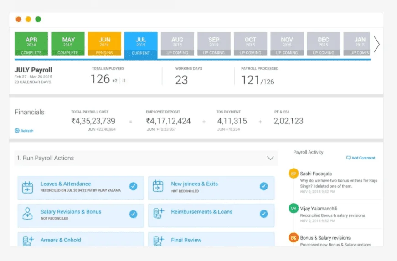Toggle the Reimbursements & Loans checkmark
The width and height of the screenshot is (397, 261).
pyautogui.click(x=263, y=214)
